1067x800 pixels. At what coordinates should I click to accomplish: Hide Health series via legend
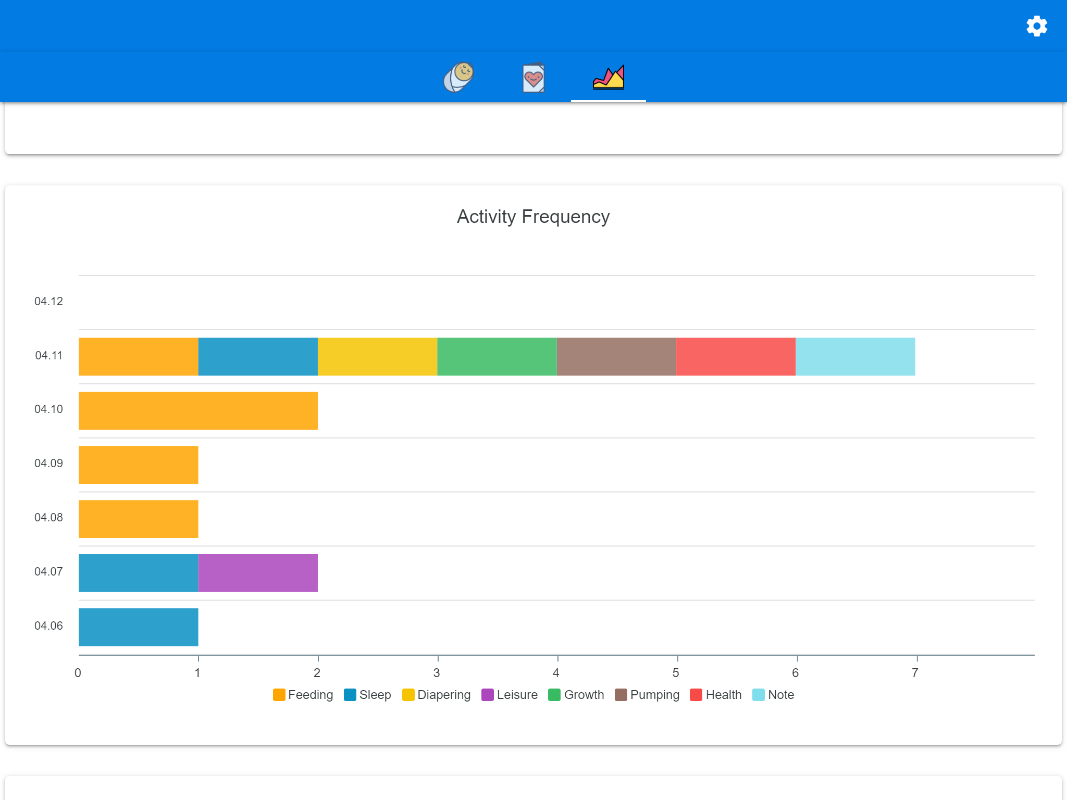point(715,695)
